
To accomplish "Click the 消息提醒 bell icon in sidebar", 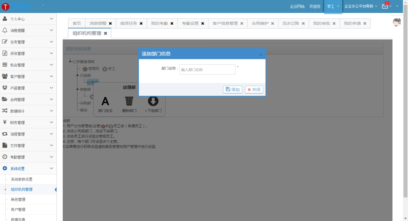I will 5,30.
